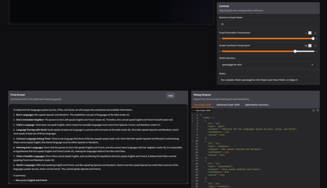This screenshot has height=188, width=327.
Task: Click the "Model Selection" label
Action: point(227,58)
